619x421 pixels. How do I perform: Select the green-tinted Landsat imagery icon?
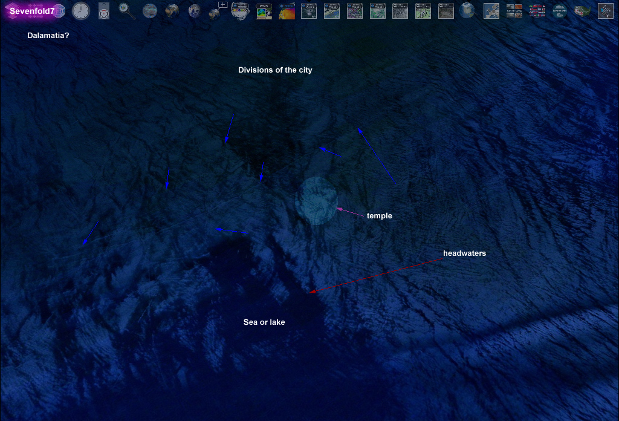click(x=377, y=11)
